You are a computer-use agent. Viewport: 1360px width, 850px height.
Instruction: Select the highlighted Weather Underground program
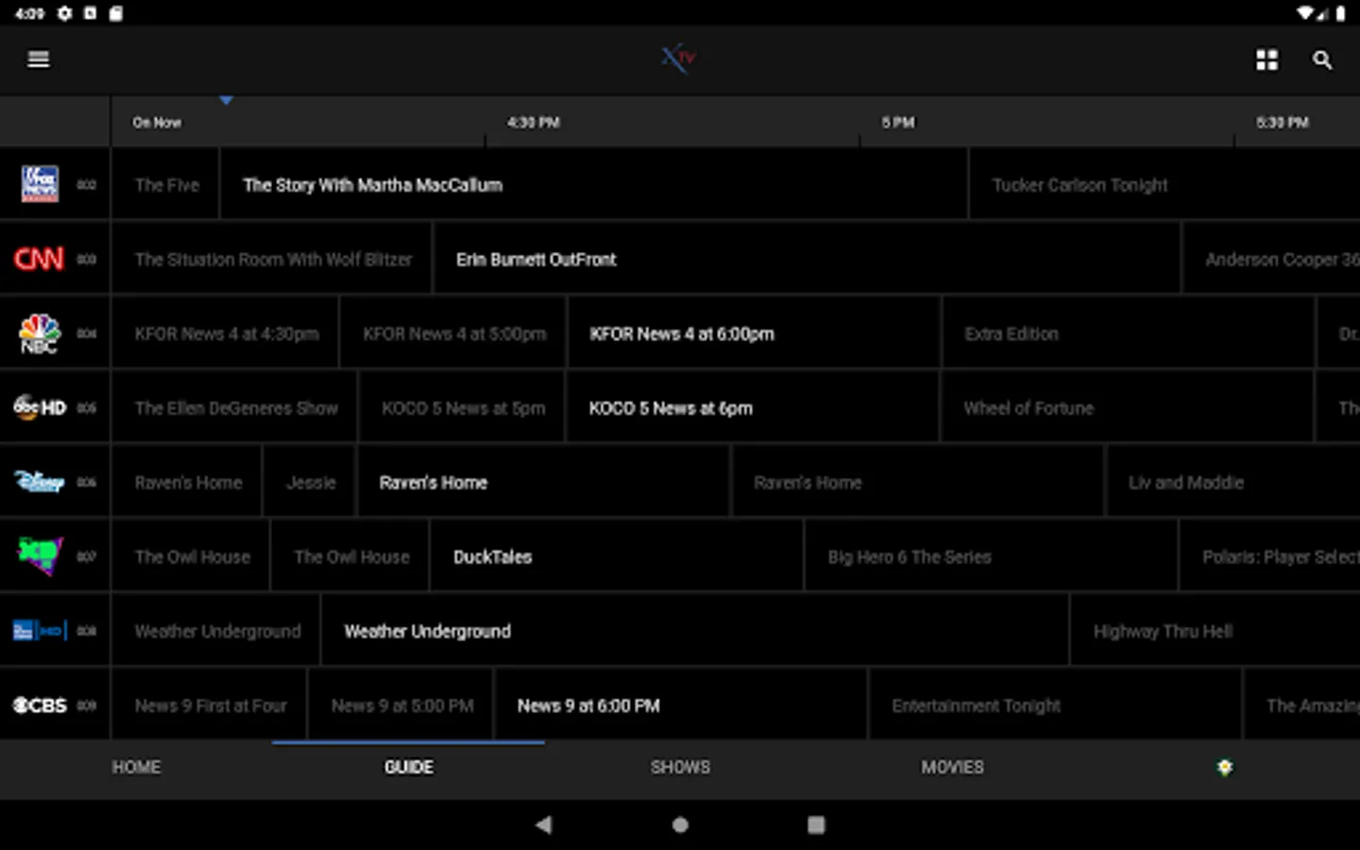click(695, 630)
